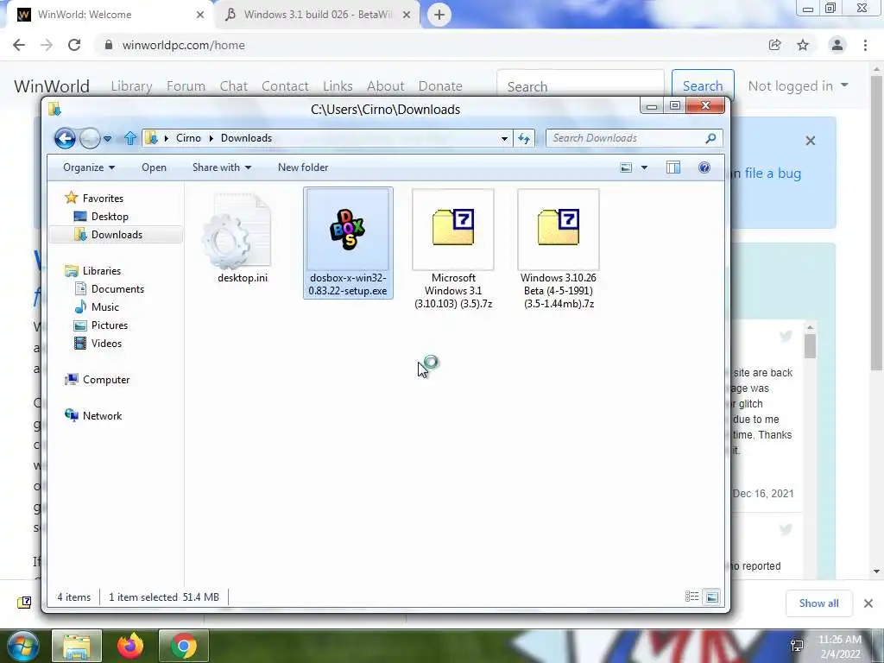Viewport: 884px width, 663px height.
Task: Click the Explorer Forward arrow button
Action: click(x=90, y=138)
